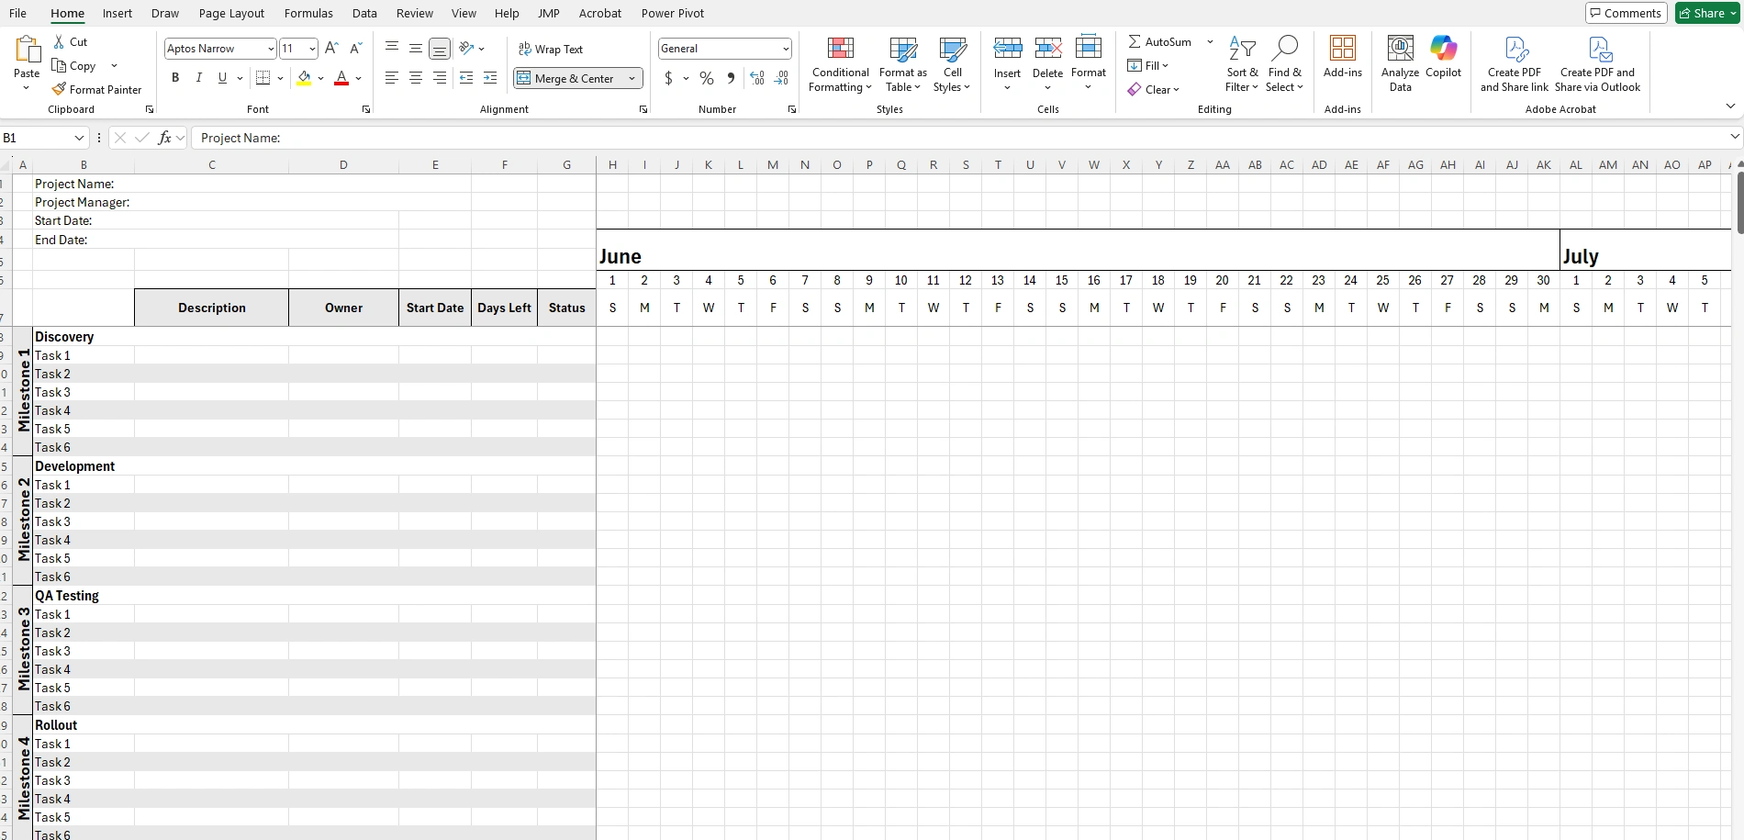Open Copilot from the ribbon
The image size is (1744, 840).
[1442, 61]
